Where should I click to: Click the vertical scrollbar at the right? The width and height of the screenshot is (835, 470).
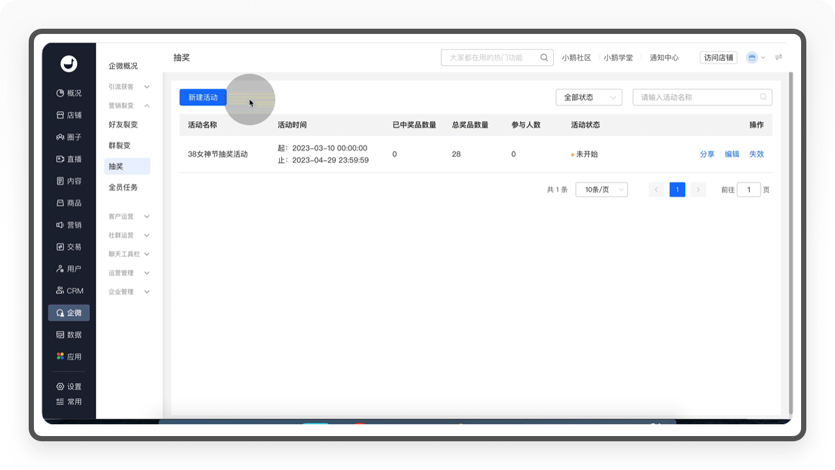[x=791, y=242]
